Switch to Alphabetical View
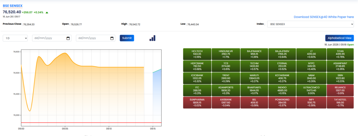 tap(339, 38)
